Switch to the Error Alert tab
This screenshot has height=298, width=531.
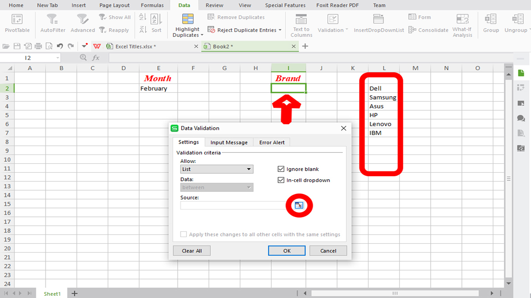pyautogui.click(x=272, y=142)
